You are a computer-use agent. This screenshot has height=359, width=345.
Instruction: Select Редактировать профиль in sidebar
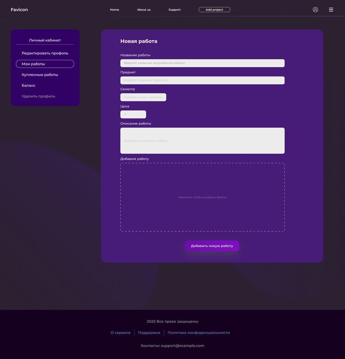pyautogui.click(x=45, y=53)
